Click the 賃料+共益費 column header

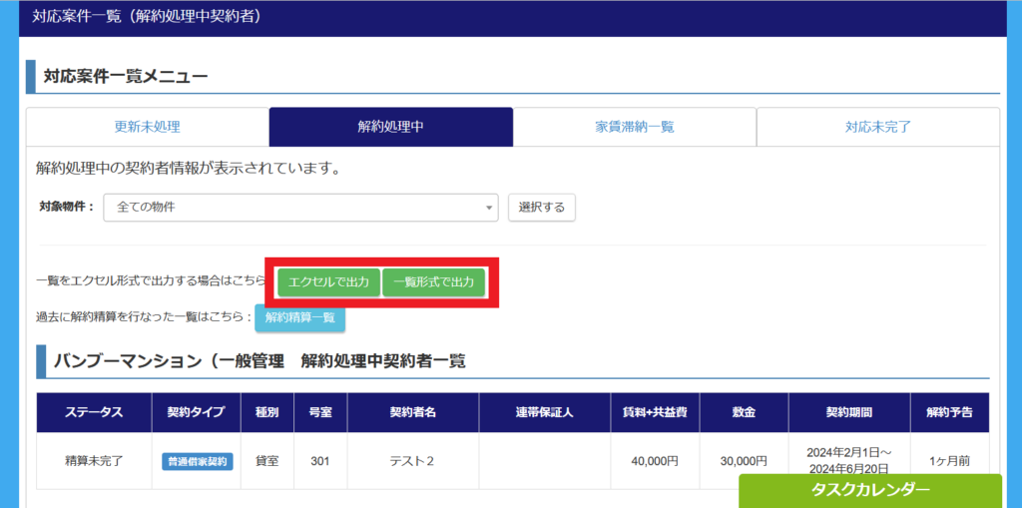click(x=655, y=412)
